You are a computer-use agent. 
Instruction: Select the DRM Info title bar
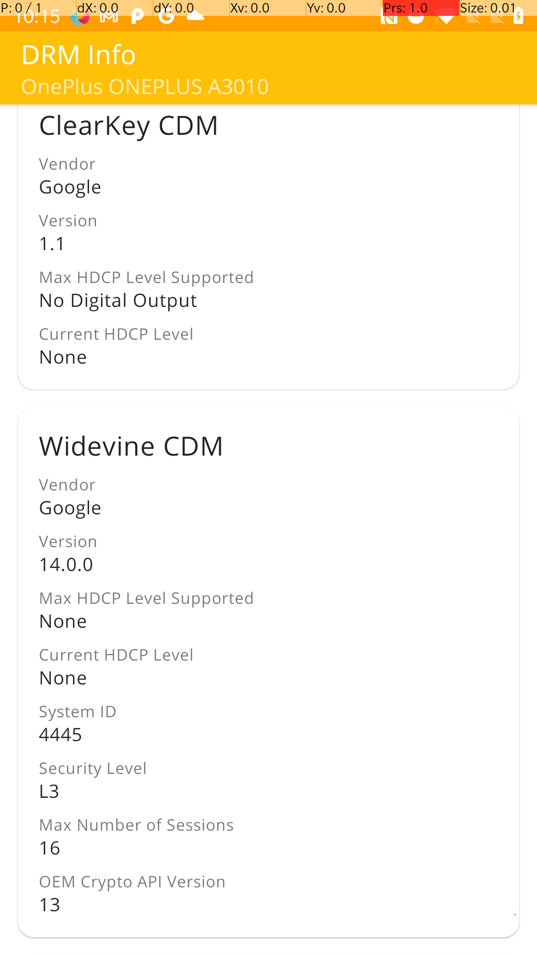(78, 55)
